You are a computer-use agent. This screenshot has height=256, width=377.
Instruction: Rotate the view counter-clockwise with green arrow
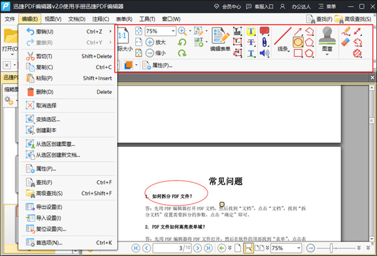tap(182, 42)
